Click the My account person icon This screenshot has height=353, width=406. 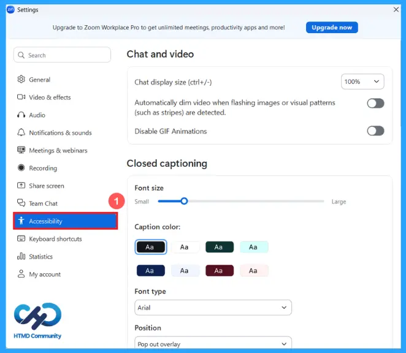21,274
